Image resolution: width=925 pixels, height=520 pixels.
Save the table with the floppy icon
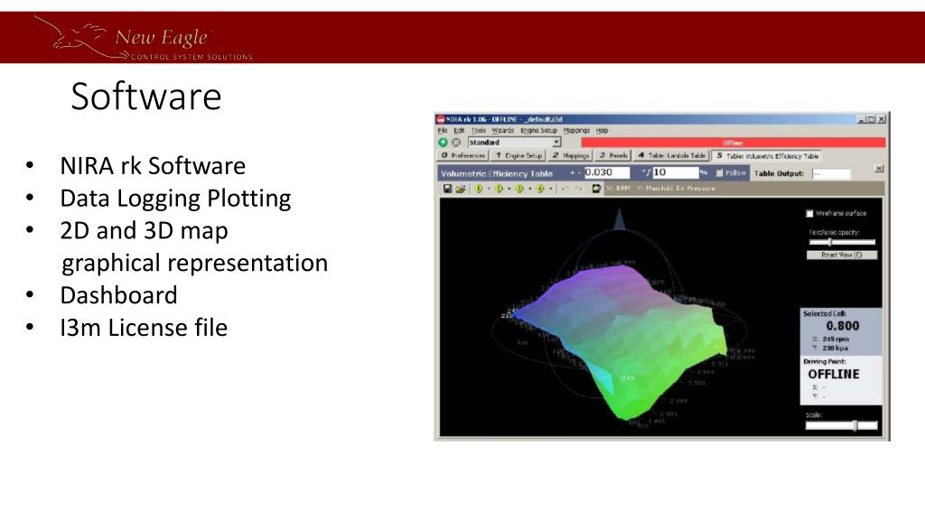[447, 189]
